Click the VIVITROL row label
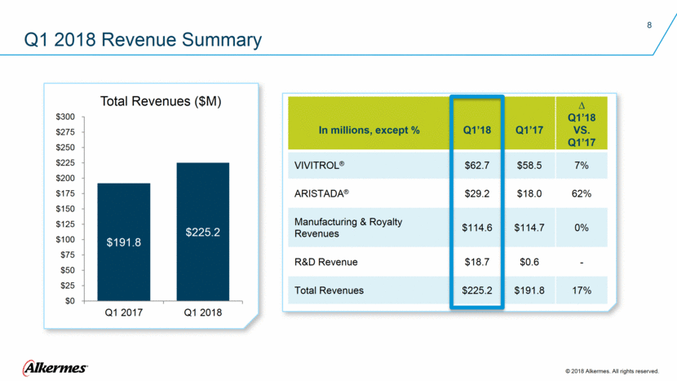The height and width of the screenshot is (381, 677). pyautogui.click(x=319, y=165)
